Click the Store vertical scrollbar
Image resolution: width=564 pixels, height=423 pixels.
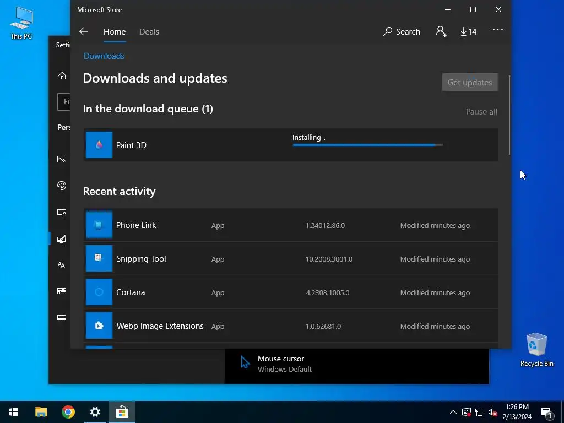pos(509,115)
